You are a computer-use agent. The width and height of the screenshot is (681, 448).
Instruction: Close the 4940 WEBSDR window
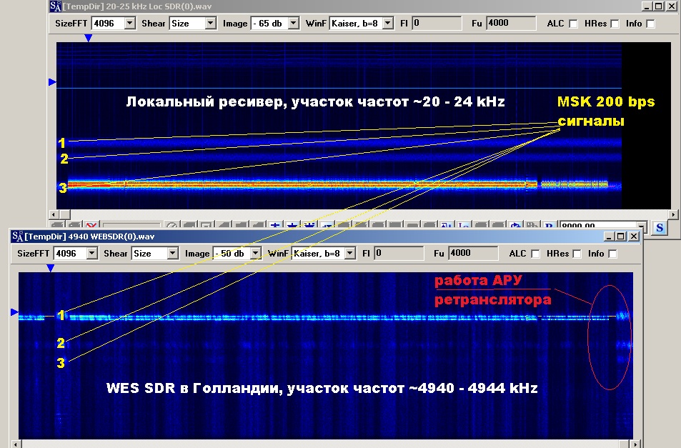click(x=633, y=237)
